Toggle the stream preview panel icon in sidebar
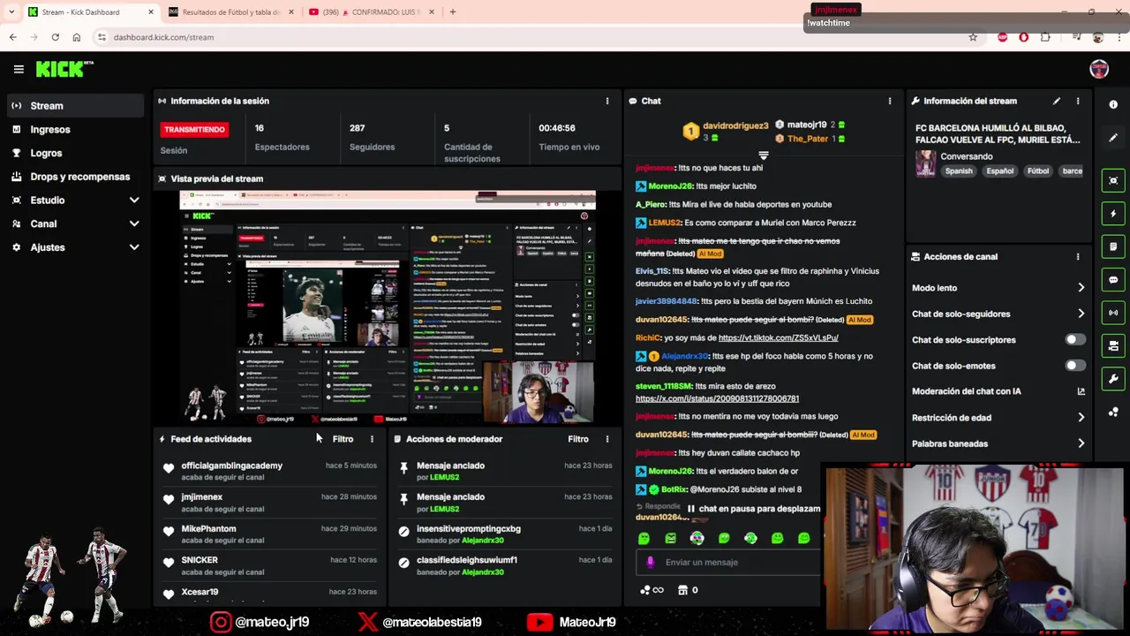 1113,180
